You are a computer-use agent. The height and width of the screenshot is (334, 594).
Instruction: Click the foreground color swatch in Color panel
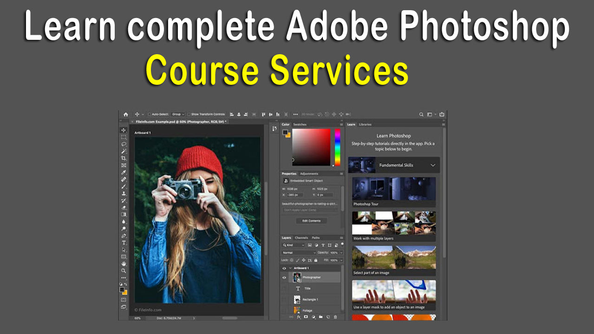pos(285,132)
